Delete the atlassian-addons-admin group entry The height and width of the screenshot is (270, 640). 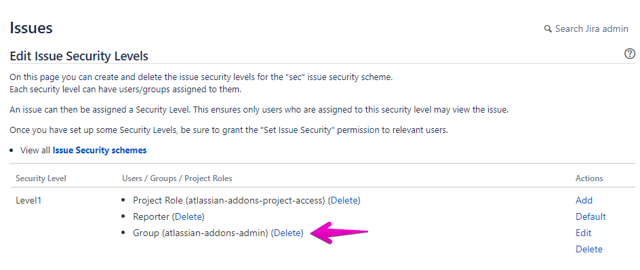288,233
